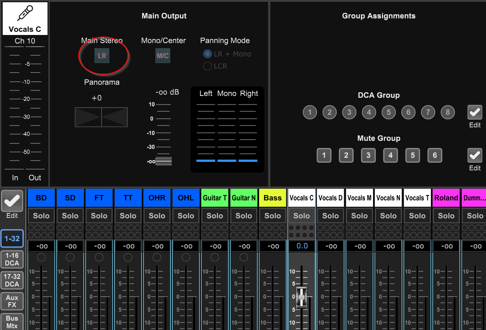Solo the Bass channel
Screen dimensions: 486x330
click(273, 216)
